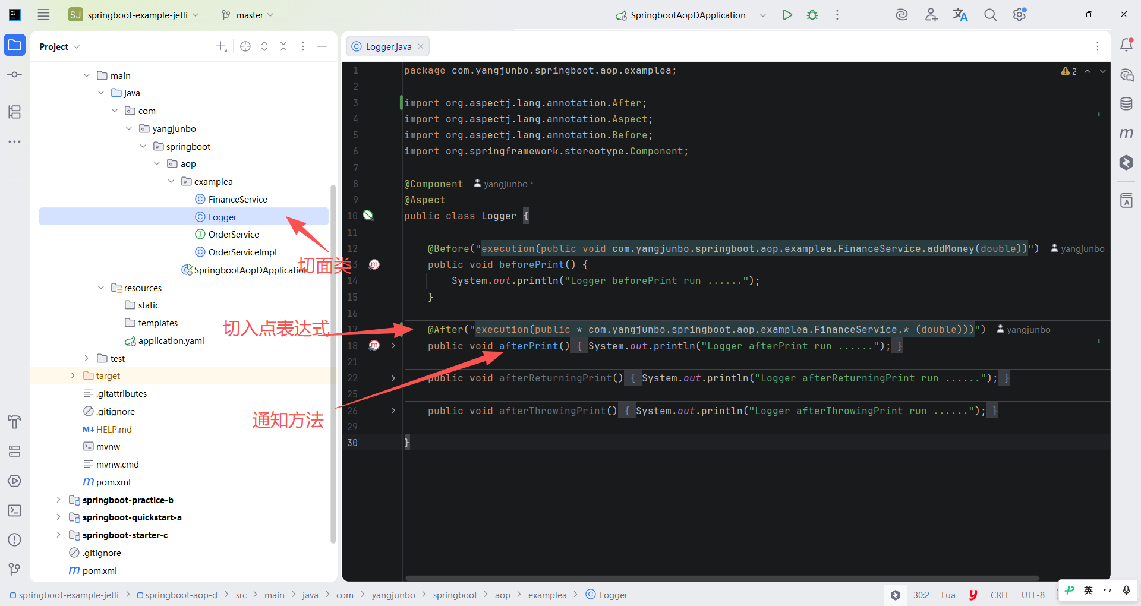Open the Notifications bell
Screen dimensions: 1141x606
1126,45
